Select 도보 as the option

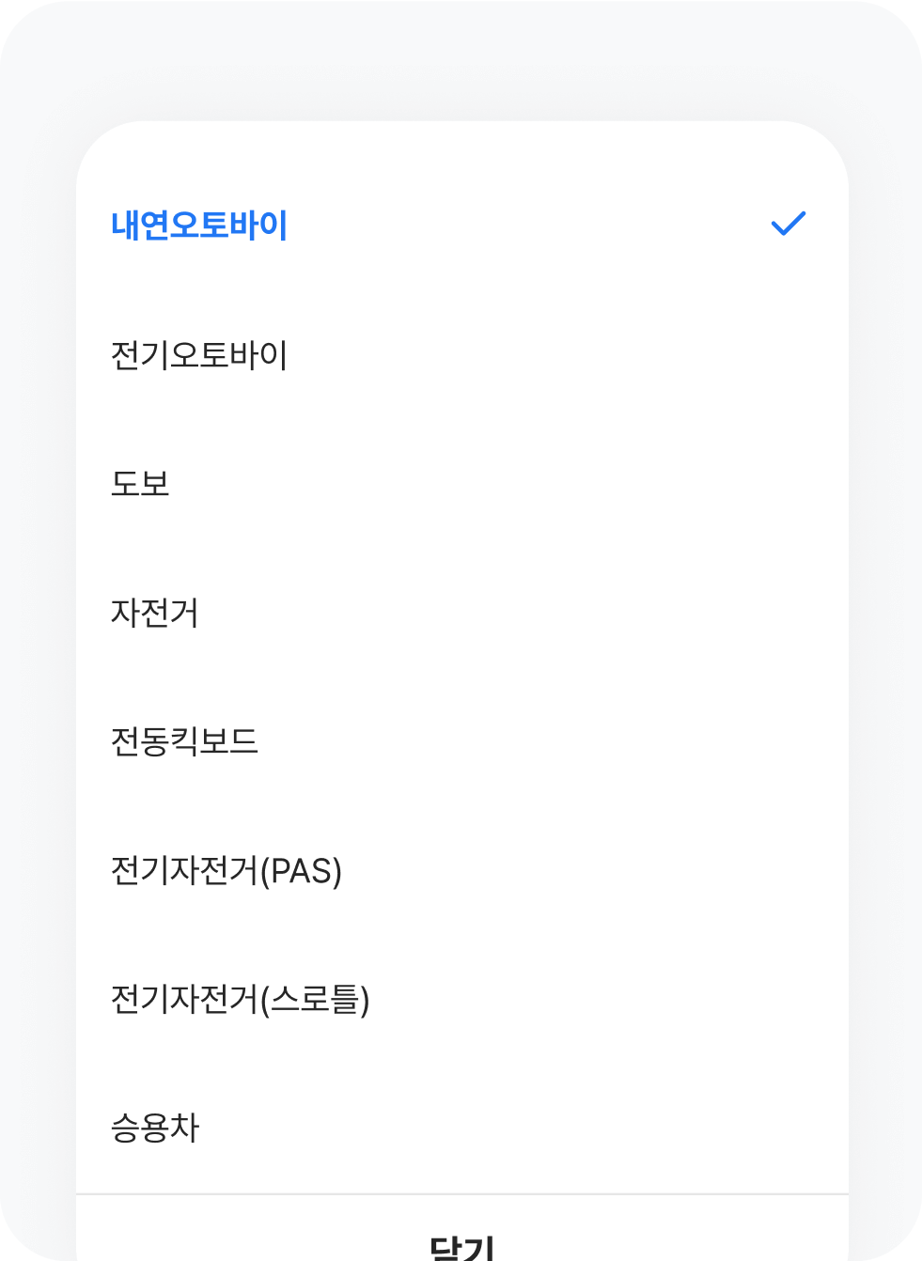point(140,483)
